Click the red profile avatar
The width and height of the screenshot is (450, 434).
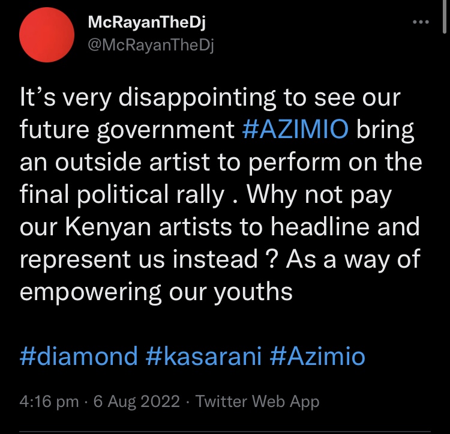point(47,35)
